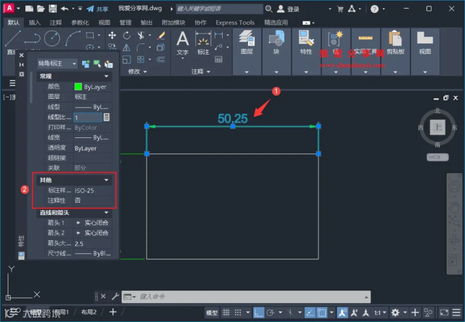Click the green 颜色 ByLayer color swatch
Viewport: 465px width, 322px height.
78,86
